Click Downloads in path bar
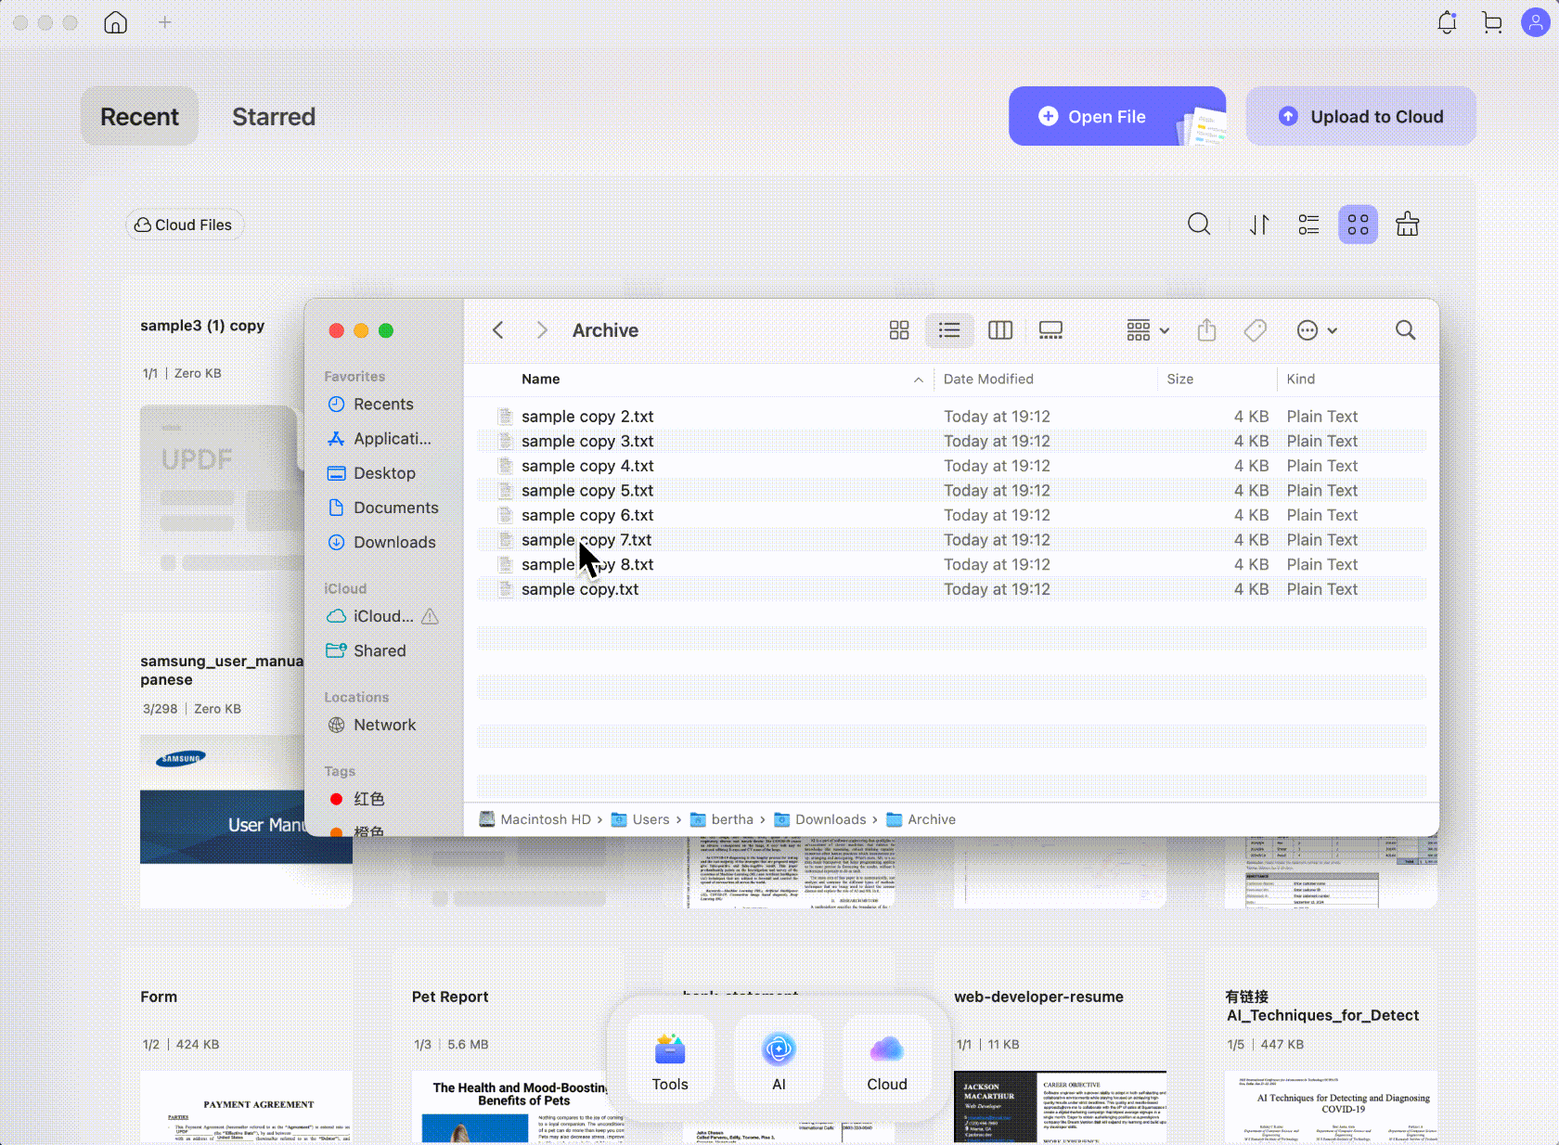 pos(820,819)
